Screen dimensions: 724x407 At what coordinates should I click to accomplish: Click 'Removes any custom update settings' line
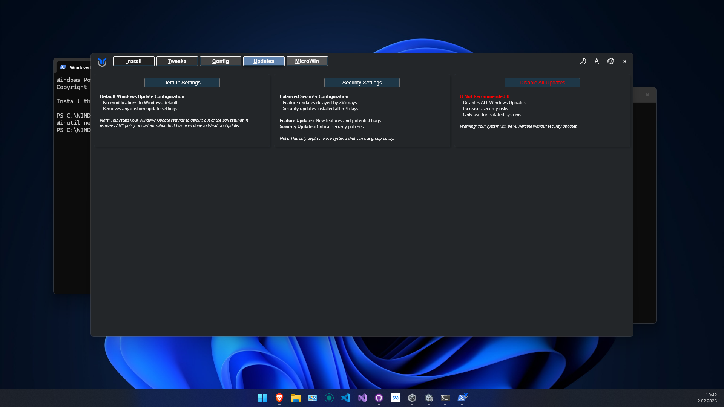(x=138, y=109)
